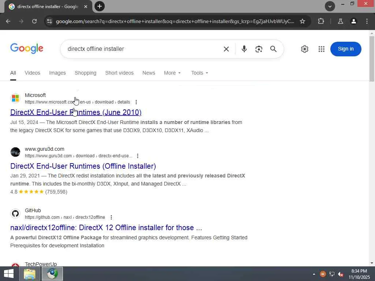Clear search box with X icon
The image size is (375, 281).
pos(226,49)
